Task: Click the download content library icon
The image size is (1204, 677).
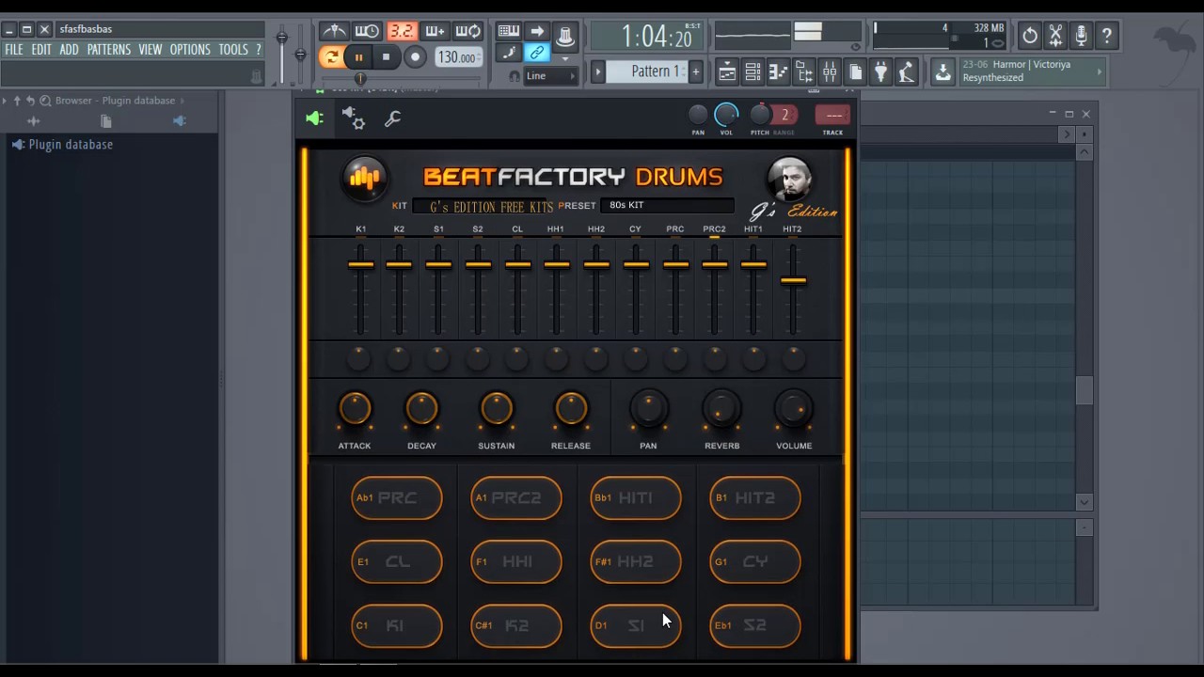Action: (x=943, y=72)
